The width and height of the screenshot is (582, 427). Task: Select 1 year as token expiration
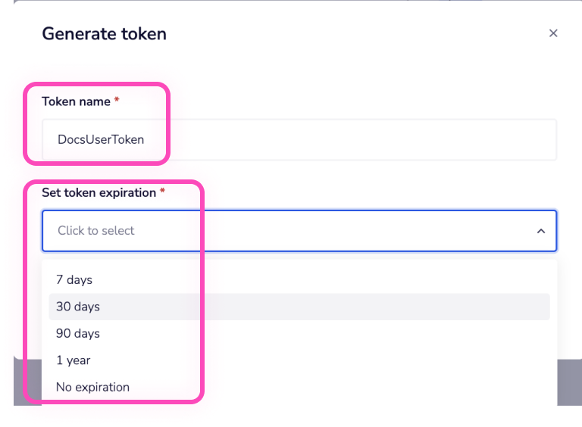coord(73,360)
